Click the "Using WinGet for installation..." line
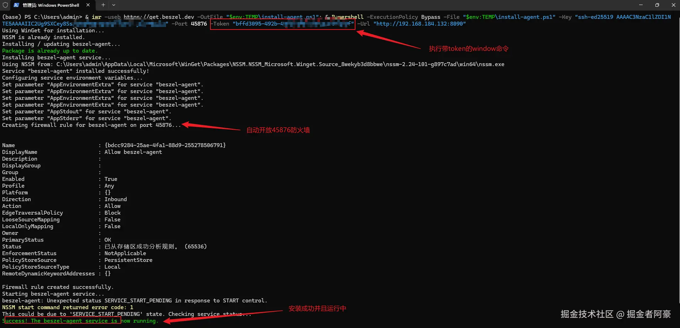The width and height of the screenshot is (680, 328). 53,31
